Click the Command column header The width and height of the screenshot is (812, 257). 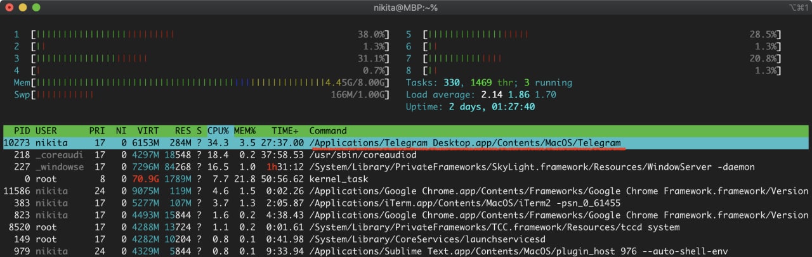pos(328,131)
